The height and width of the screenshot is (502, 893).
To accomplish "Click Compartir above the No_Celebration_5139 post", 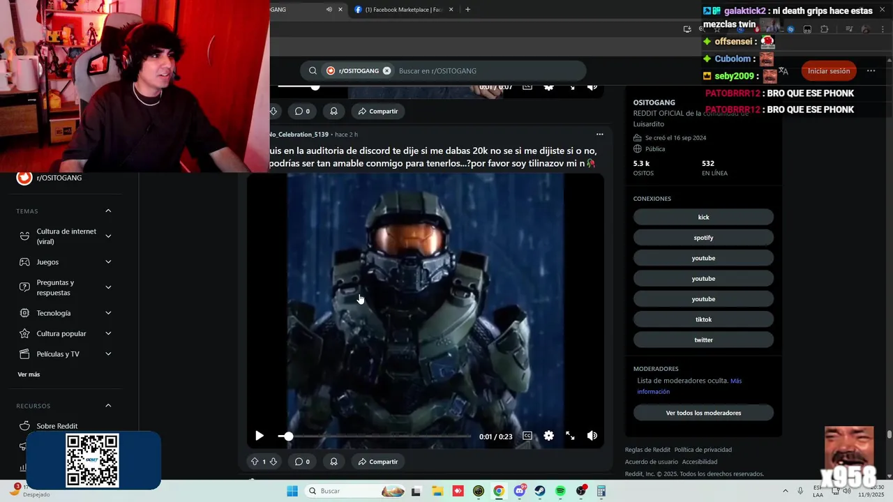I will 377,111.
